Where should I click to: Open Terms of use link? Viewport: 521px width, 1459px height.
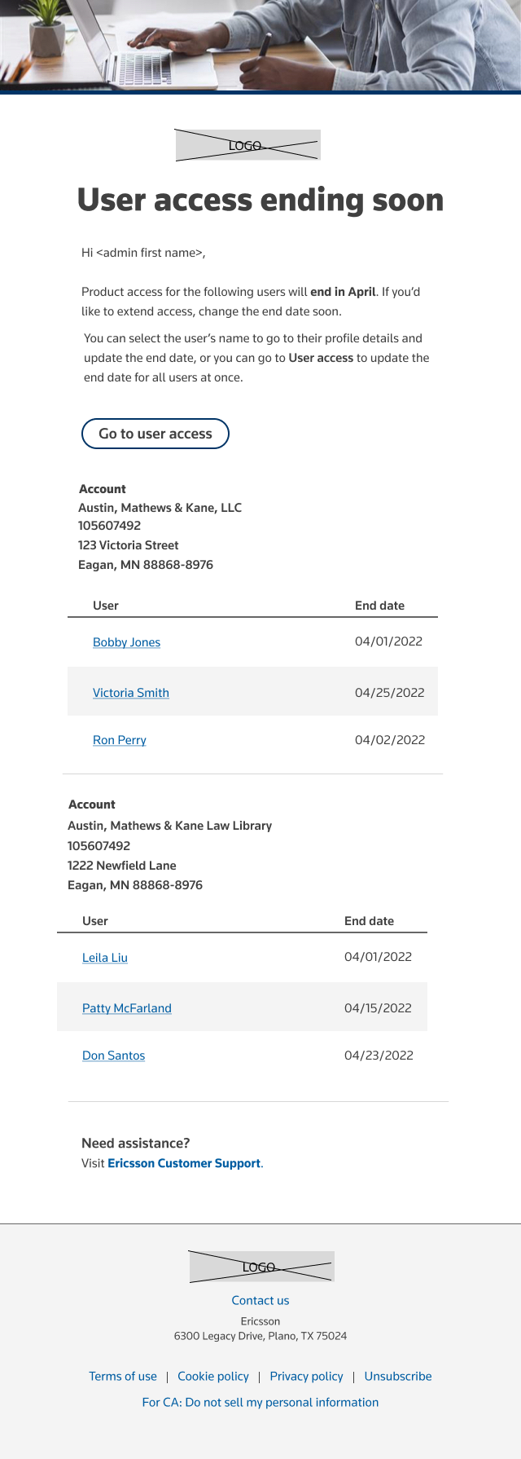pos(123,1376)
